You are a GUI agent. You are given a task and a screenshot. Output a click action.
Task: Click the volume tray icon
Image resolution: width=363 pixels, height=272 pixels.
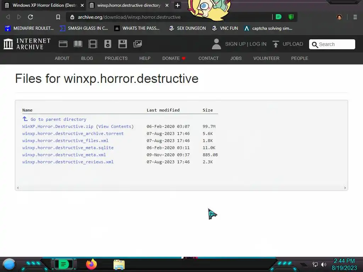point(323,264)
